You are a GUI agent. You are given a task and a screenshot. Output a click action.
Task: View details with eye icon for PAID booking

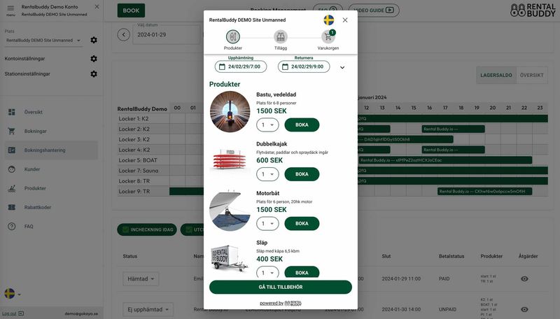(x=524, y=278)
